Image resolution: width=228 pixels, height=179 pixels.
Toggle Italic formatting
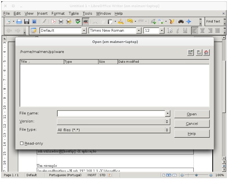point(178,31)
